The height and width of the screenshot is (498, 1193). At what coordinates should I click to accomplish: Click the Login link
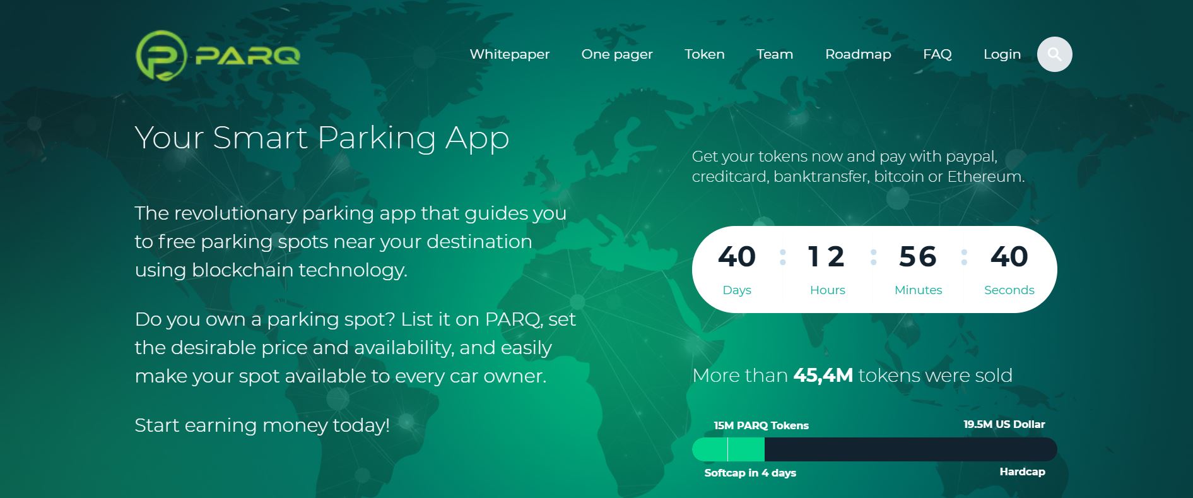[1002, 54]
